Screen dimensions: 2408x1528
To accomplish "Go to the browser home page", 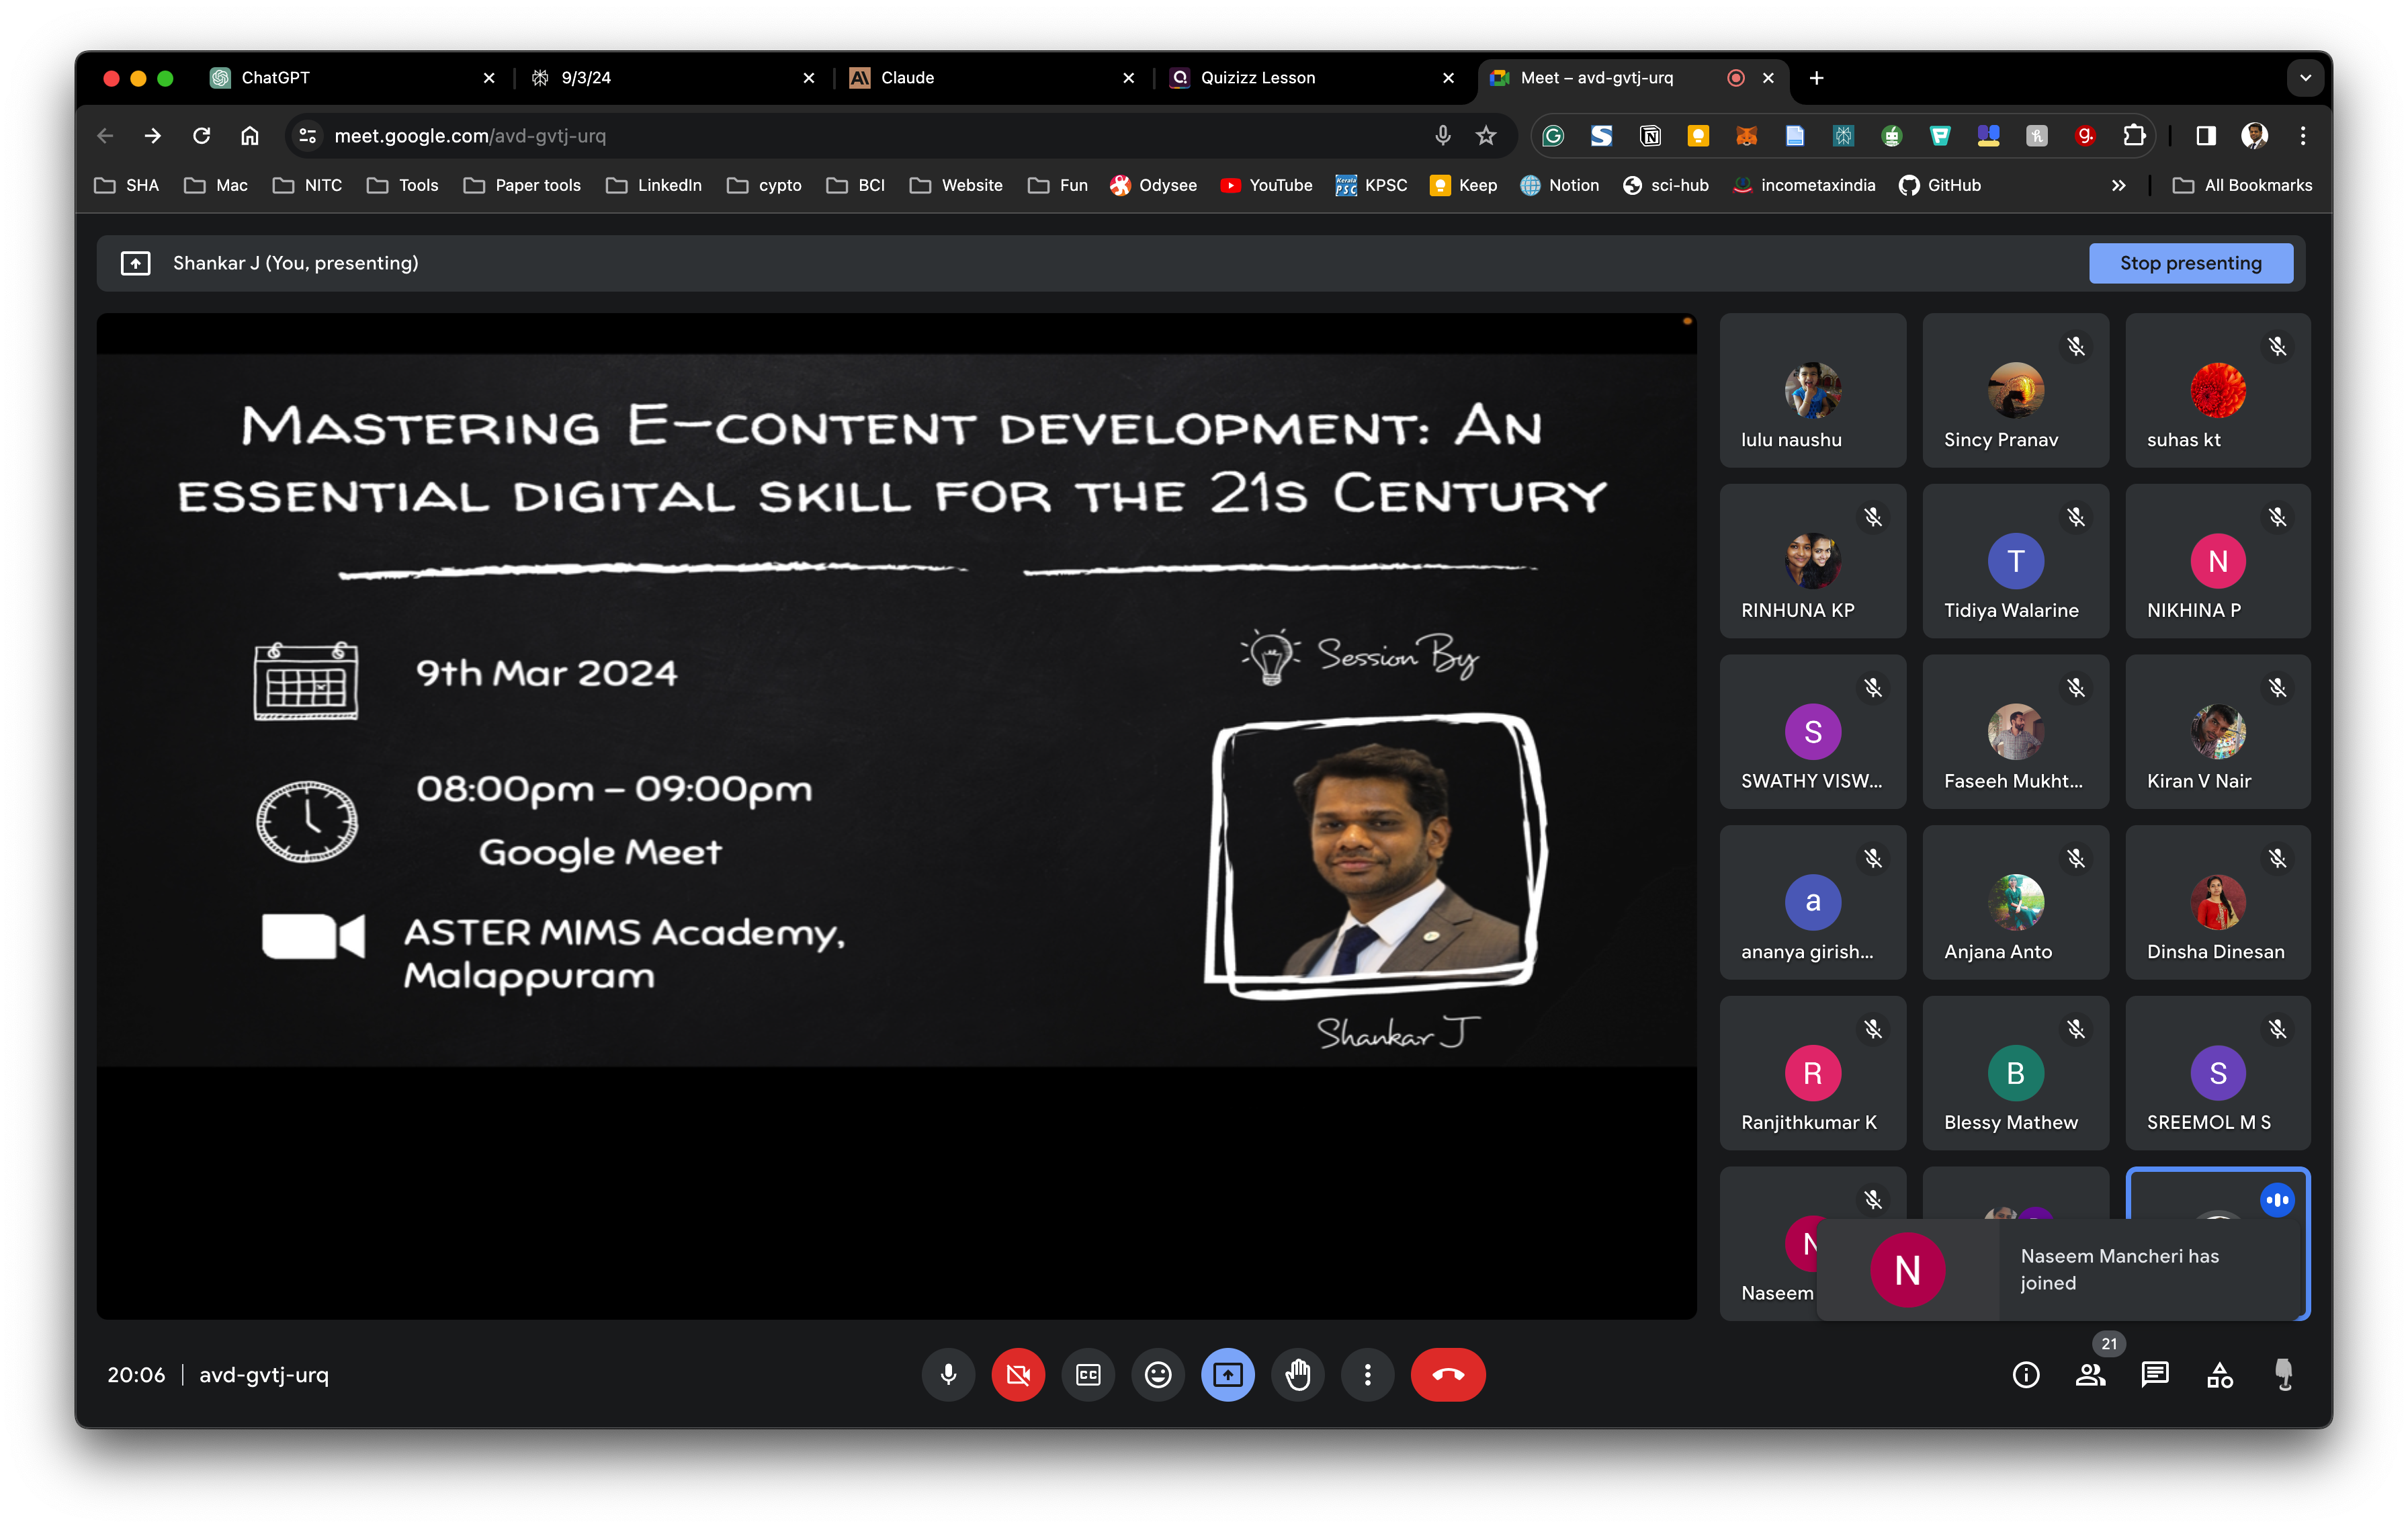I will click(249, 136).
